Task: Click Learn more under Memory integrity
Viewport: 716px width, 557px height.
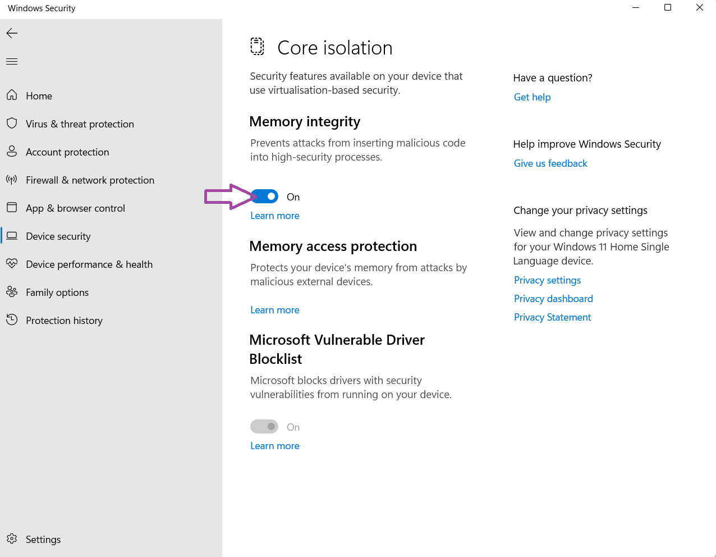Action: click(274, 216)
